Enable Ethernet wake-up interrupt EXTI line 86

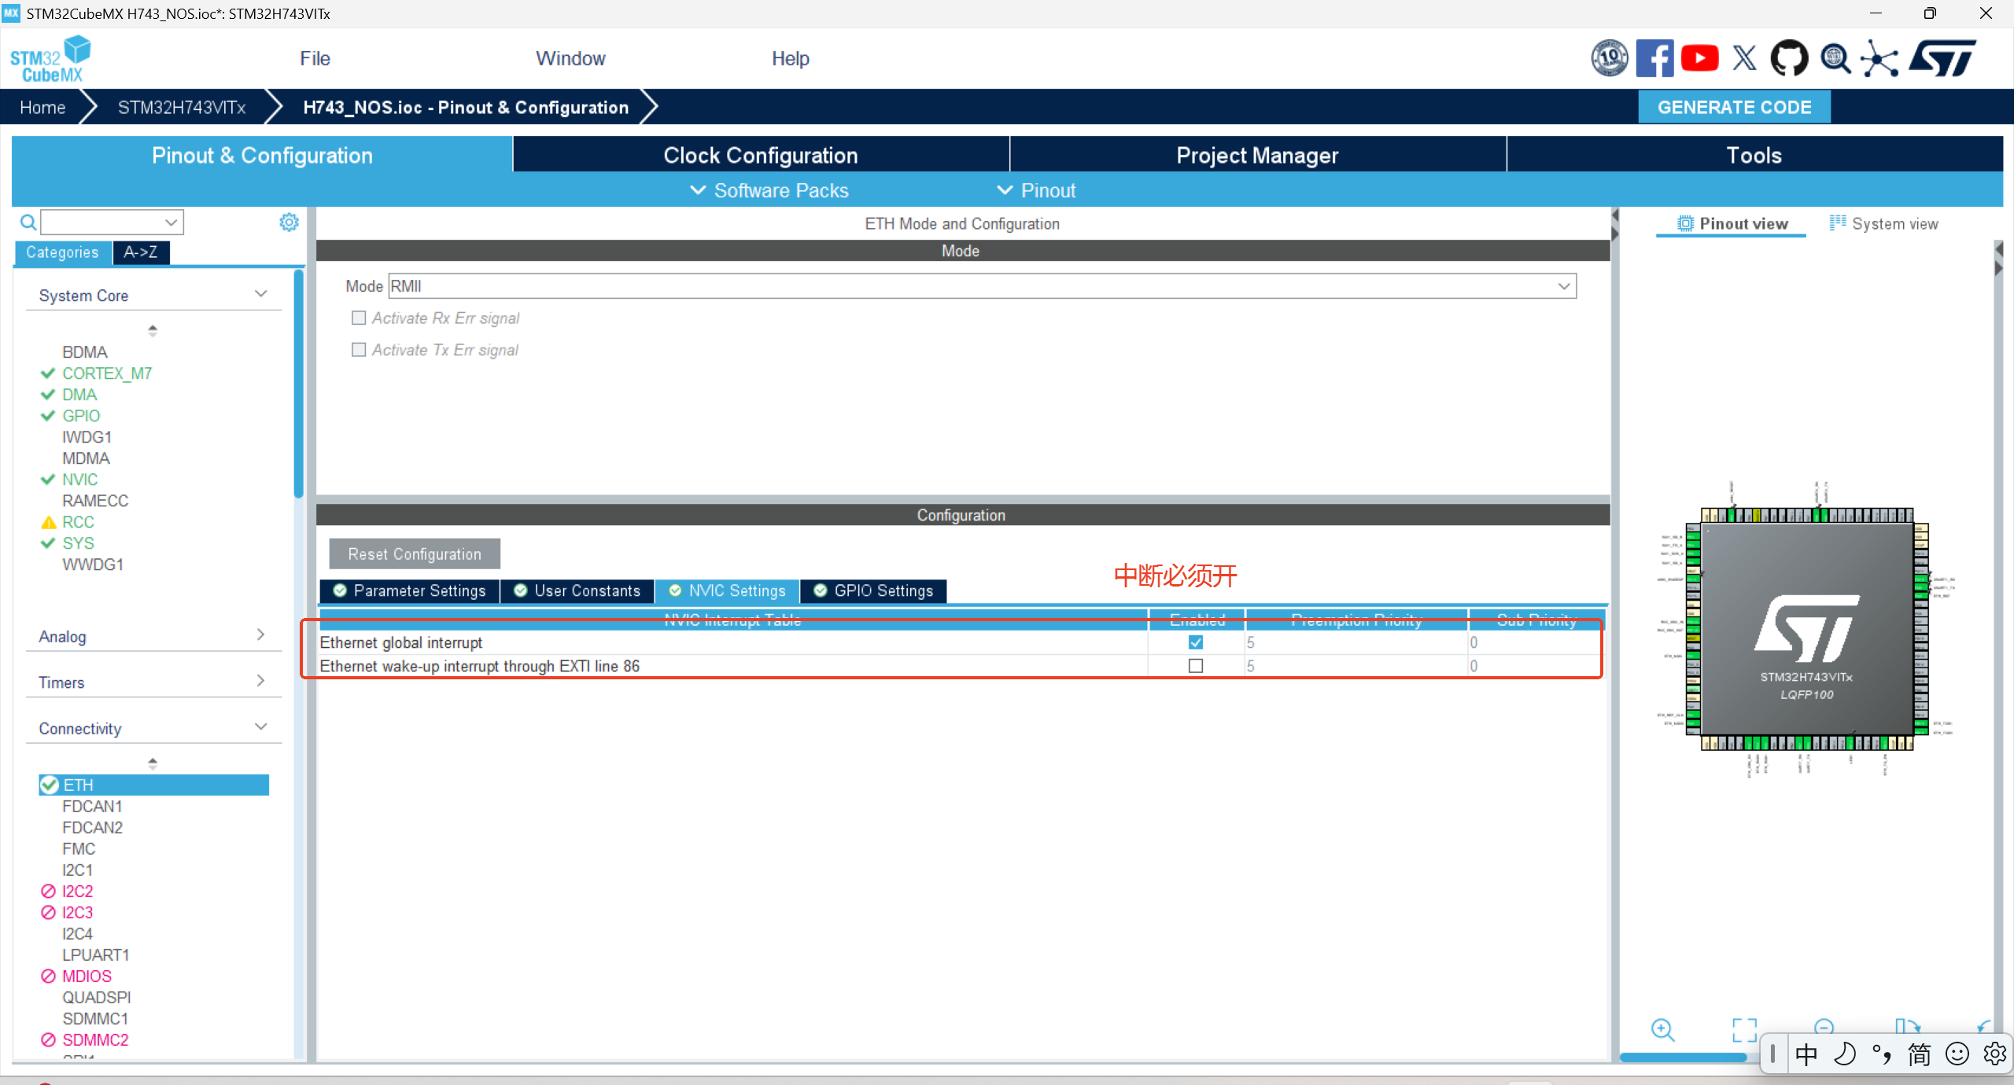click(1196, 666)
